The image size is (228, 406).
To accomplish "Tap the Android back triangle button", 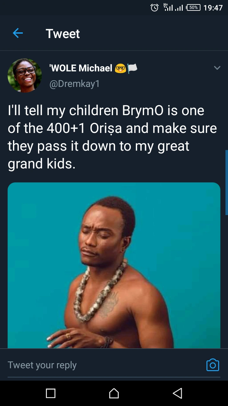I will (177, 393).
